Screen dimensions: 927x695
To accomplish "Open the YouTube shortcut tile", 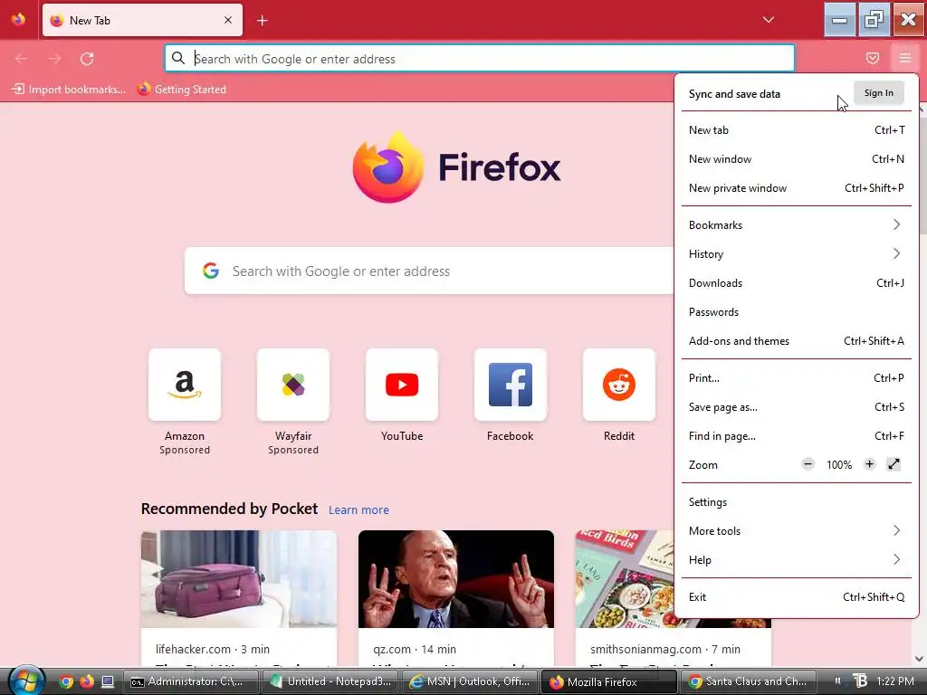I will point(402,385).
